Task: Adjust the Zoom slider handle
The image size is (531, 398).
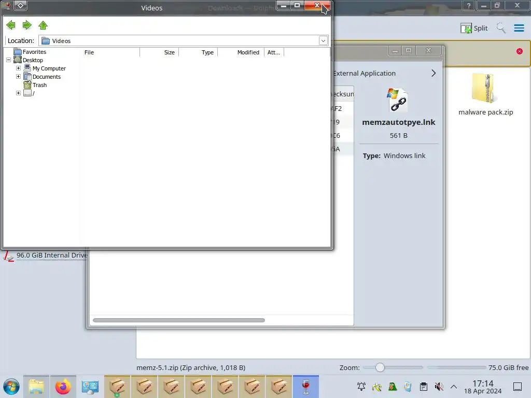Action: [380, 367]
